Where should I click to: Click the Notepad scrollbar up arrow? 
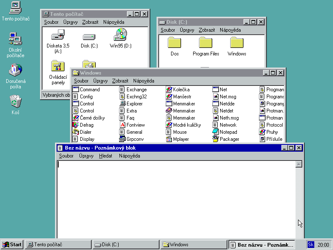298,165
